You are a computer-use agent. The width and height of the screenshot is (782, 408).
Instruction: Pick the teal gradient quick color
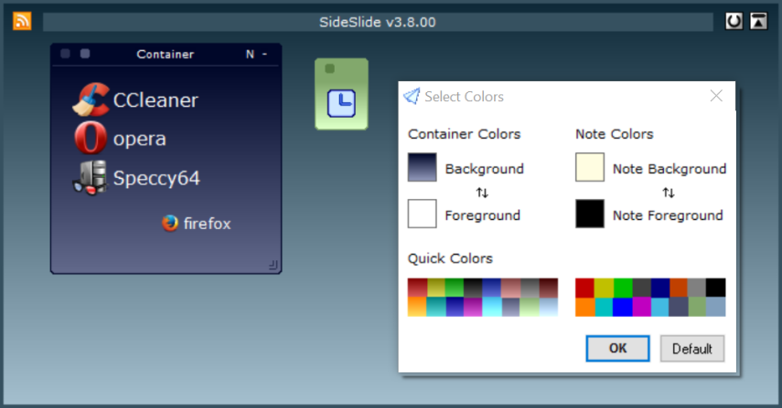click(436, 307)
